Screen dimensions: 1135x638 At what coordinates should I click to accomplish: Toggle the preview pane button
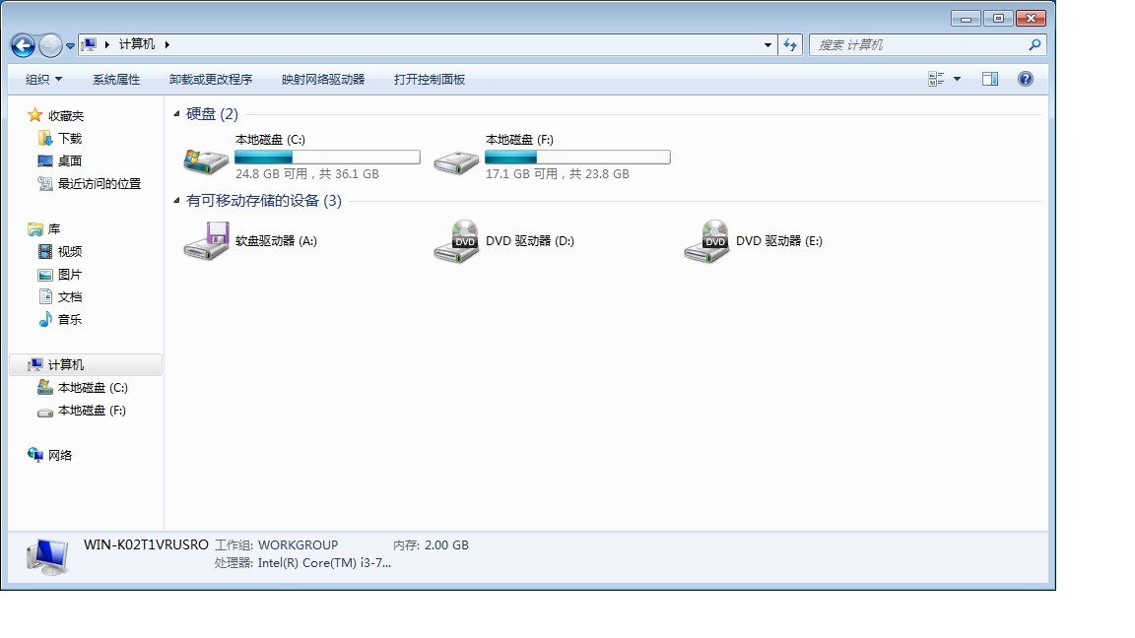[x=990, y=79]
